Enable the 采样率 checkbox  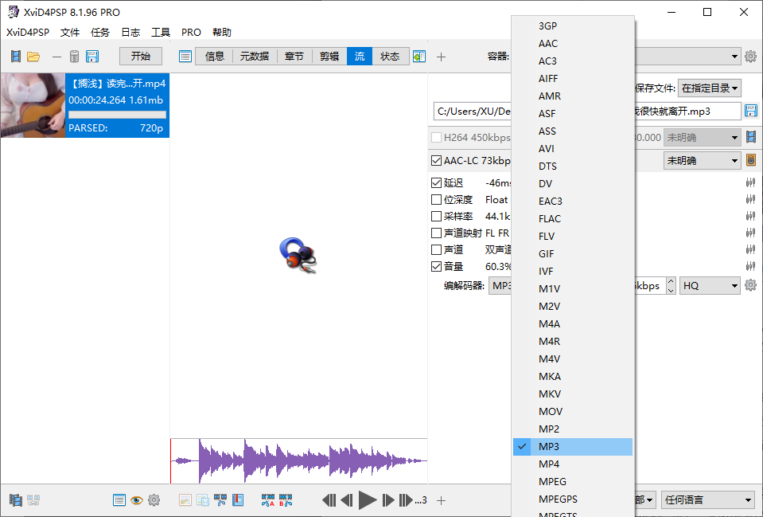pos(436,216)
